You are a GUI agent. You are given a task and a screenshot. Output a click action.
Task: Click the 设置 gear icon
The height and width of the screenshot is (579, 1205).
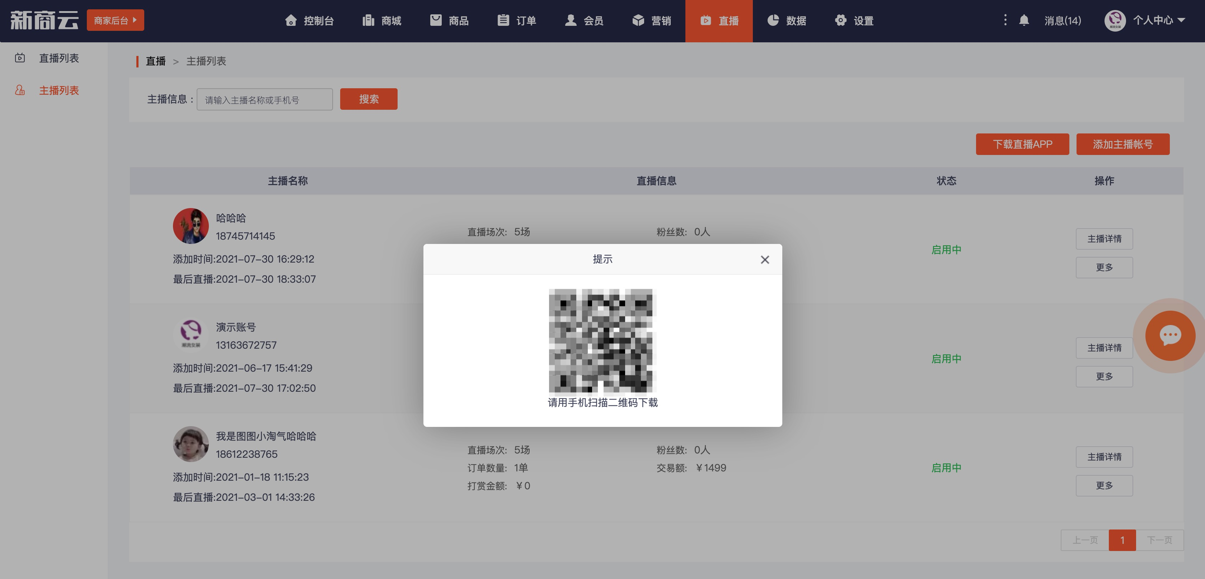coord(841,20)
